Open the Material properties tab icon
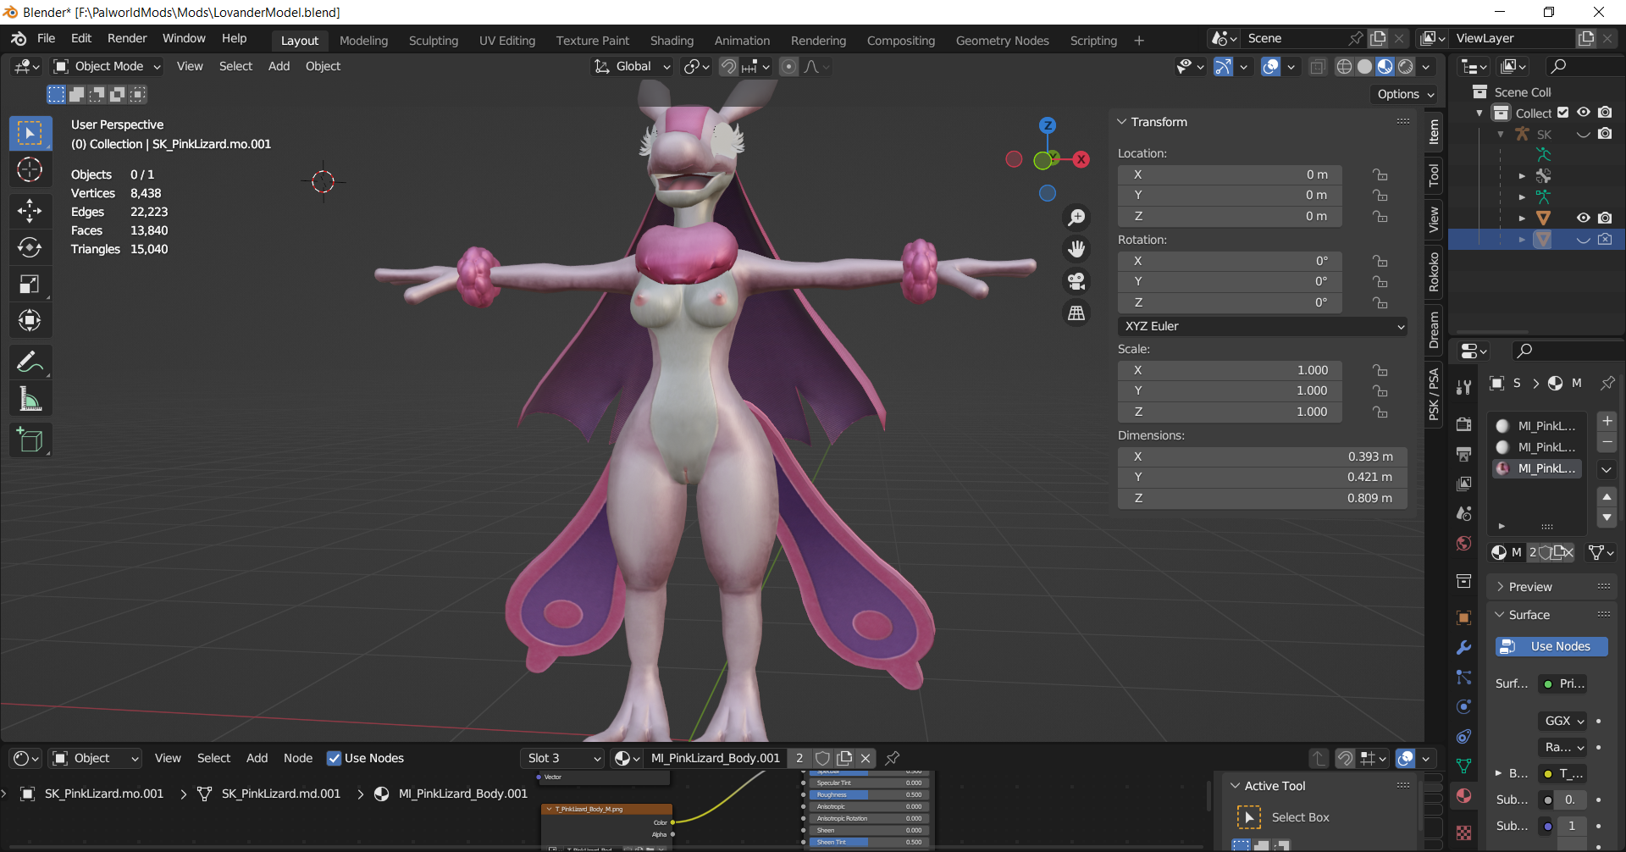The width and height of the screenshot is (1626, 852). (1463, 796)
